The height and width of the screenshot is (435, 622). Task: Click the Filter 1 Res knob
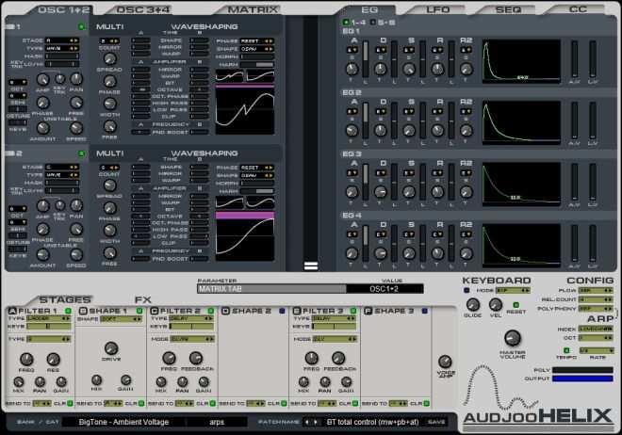click(52, 357)
